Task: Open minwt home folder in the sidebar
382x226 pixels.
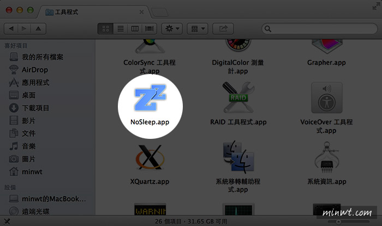Action: (x=26, y=172)
